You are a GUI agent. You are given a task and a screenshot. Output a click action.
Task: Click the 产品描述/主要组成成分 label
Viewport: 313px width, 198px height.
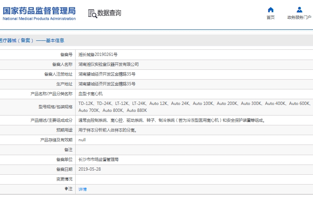point(51,120)
